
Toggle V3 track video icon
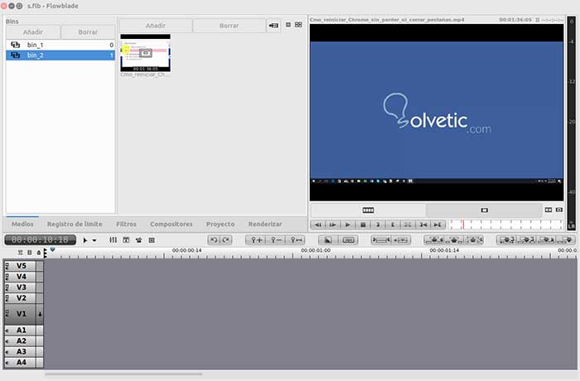[x=7, y=287]
